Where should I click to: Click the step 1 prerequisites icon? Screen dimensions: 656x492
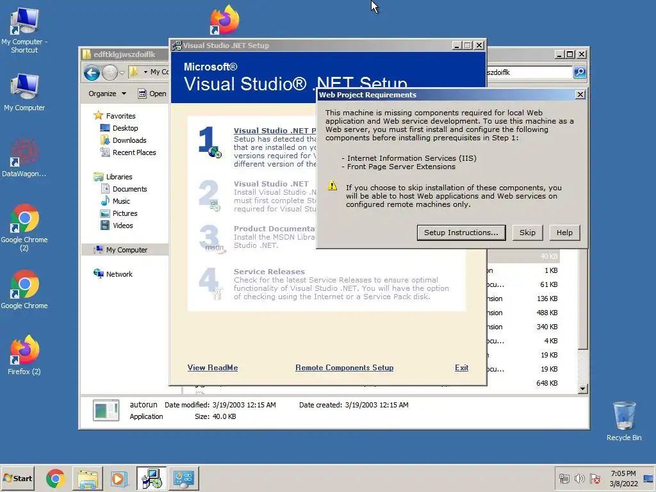tap(209, 142)
